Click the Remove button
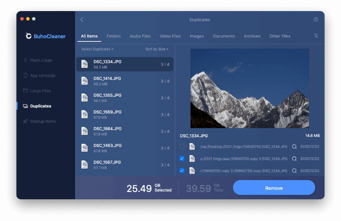 click(274, 188)
